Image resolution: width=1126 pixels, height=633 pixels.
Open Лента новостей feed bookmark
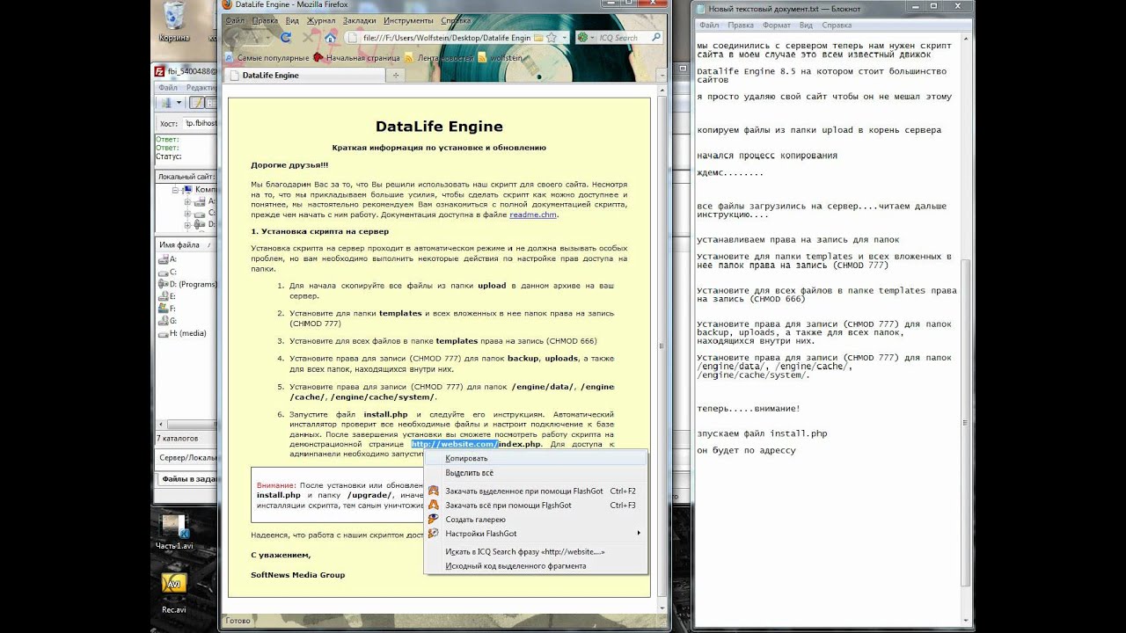pos(439,57)
